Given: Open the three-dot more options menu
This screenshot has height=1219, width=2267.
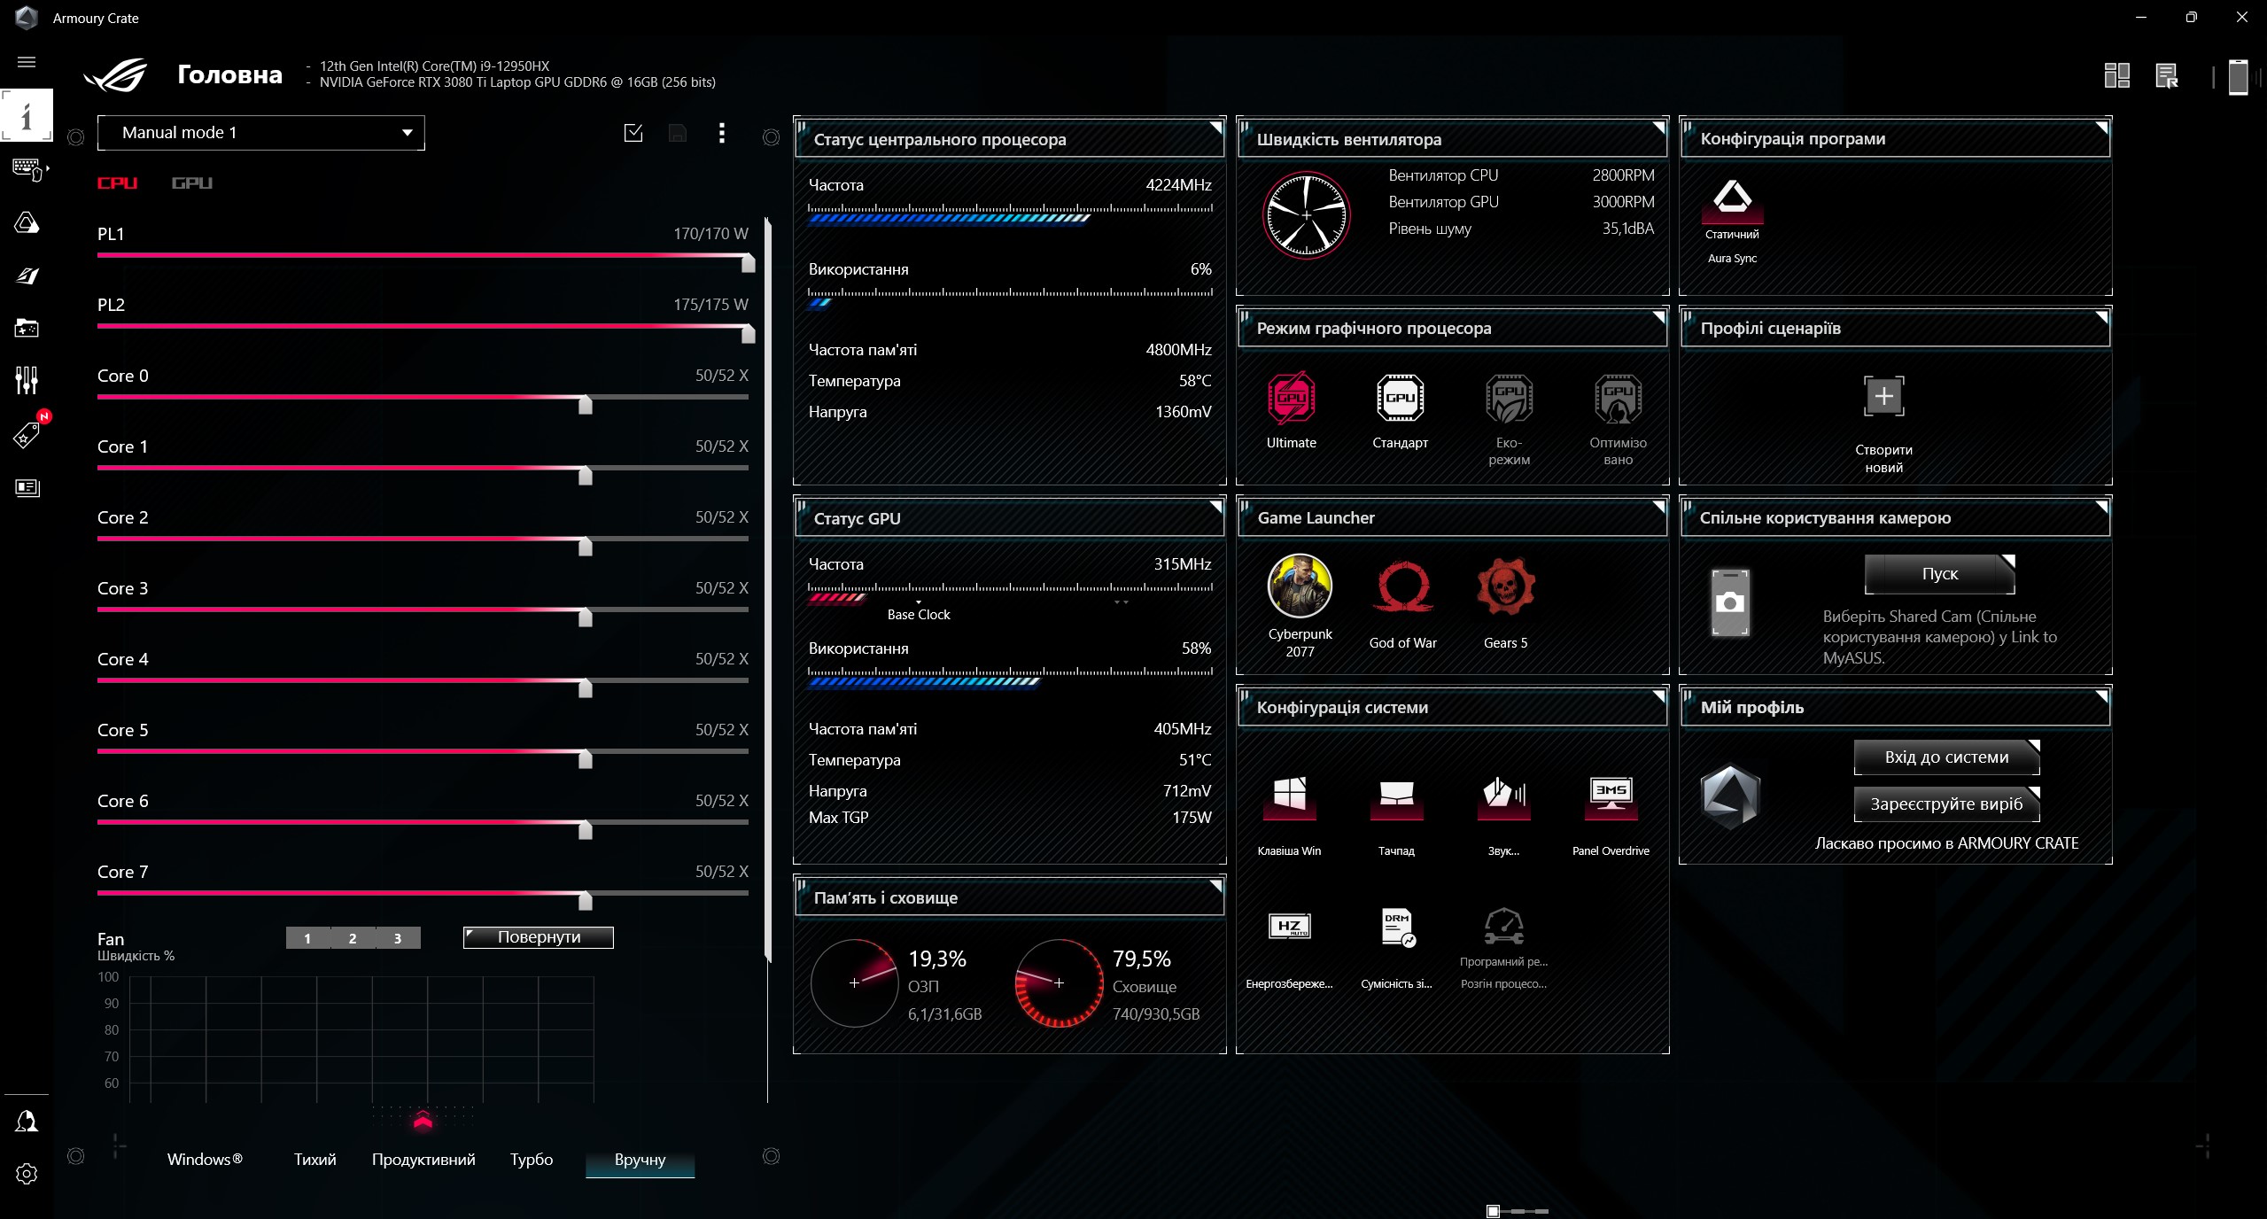Looking at the screenshot, I should (722, 133).
